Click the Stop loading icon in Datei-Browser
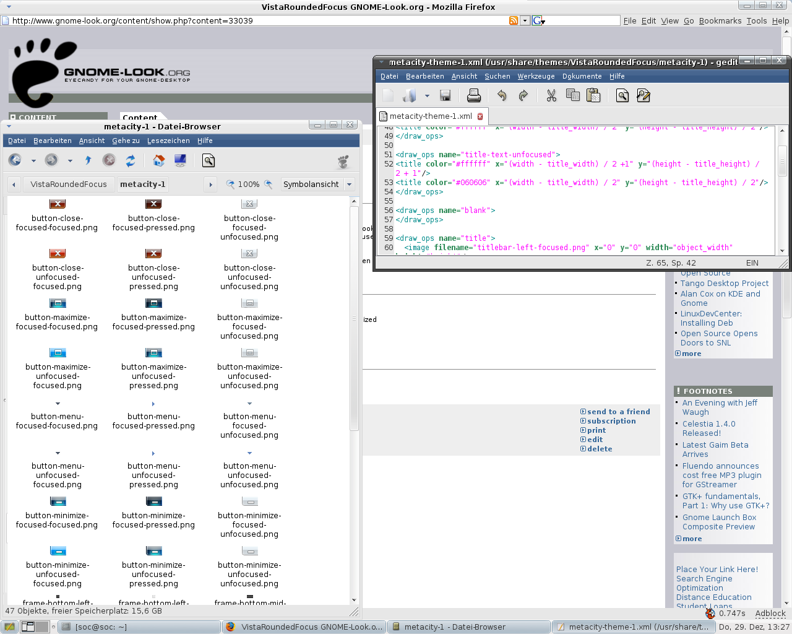 click(109, 160)
